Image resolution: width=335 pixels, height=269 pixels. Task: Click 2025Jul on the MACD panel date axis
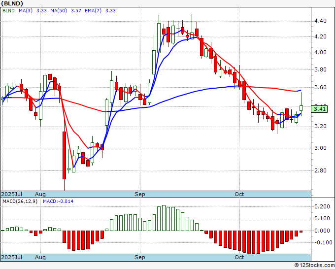pos(12,257)
